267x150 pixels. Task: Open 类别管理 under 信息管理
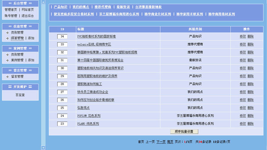[x=17, y=32]
